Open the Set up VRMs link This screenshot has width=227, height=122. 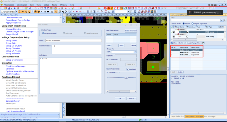[x=11, y=40]
